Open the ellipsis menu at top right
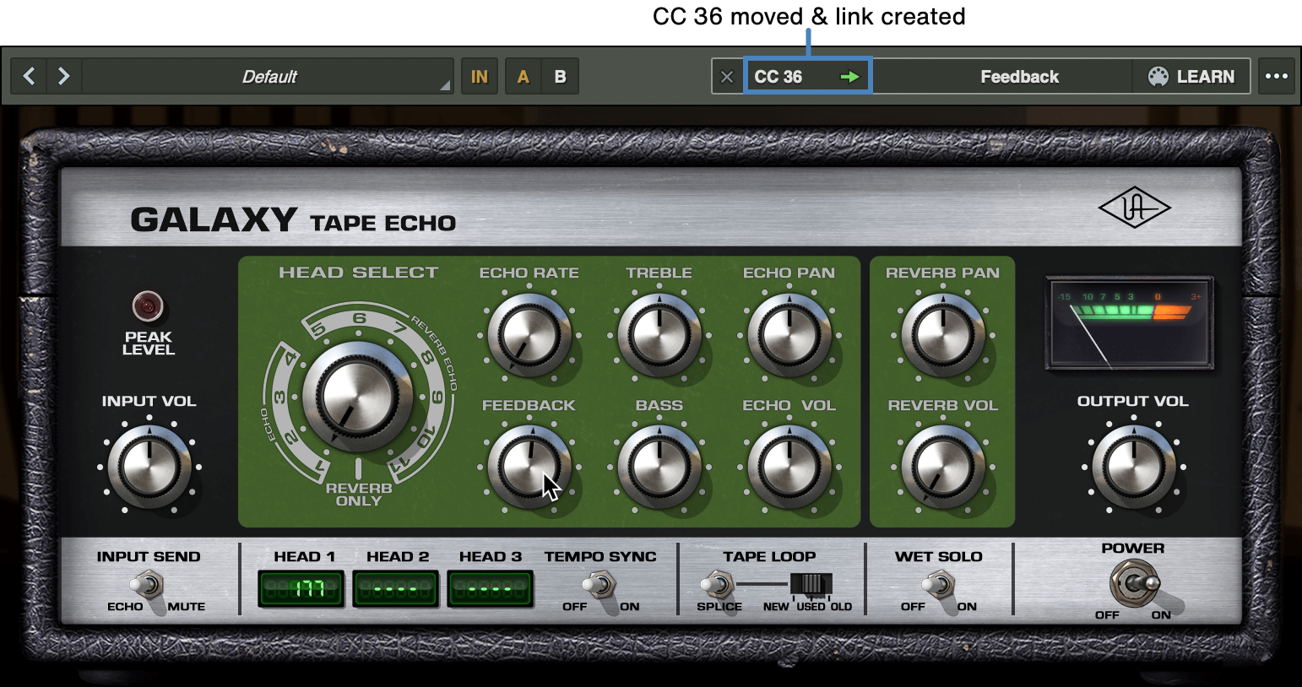The width and height of the screenshot is (1302, 687). point(1276,76)
